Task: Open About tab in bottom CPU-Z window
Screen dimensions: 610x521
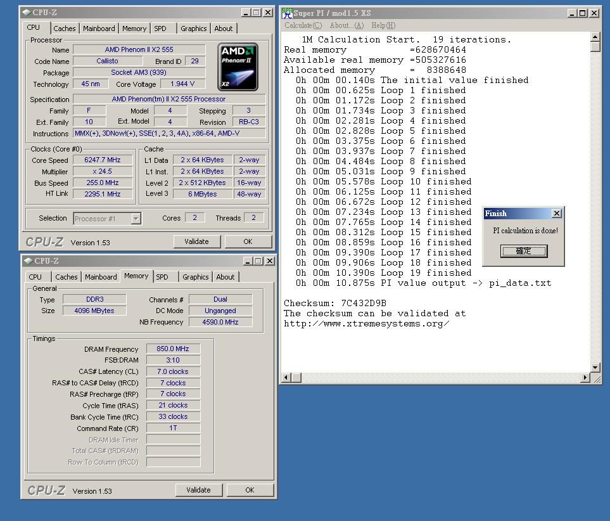Action: tap(226, 277)
